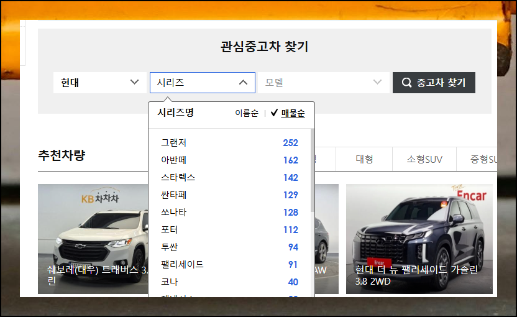517x317 pixels.
Task: Sort series list by 이름순
Action: click(x=247, y=113)
